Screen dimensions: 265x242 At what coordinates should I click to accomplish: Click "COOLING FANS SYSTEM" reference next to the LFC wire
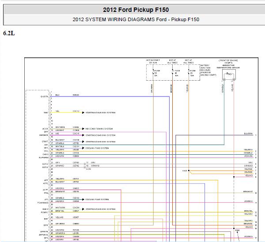point(97,200)
